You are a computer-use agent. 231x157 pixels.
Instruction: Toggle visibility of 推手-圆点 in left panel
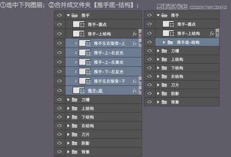click(x=60, y=24)
